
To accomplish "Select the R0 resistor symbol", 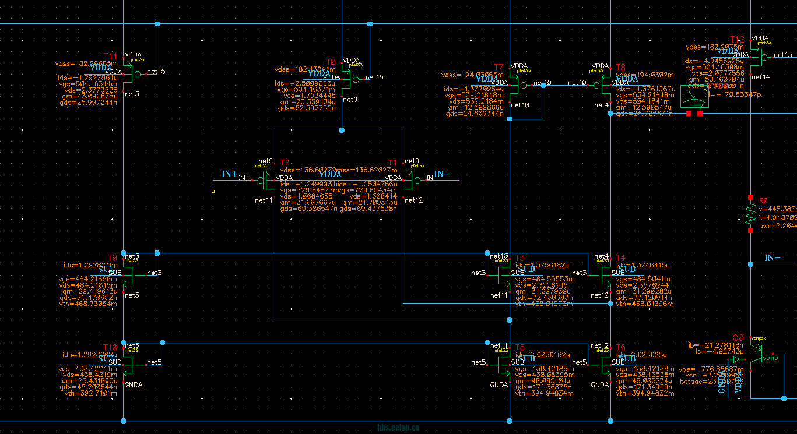I will [x=750, y=214].
